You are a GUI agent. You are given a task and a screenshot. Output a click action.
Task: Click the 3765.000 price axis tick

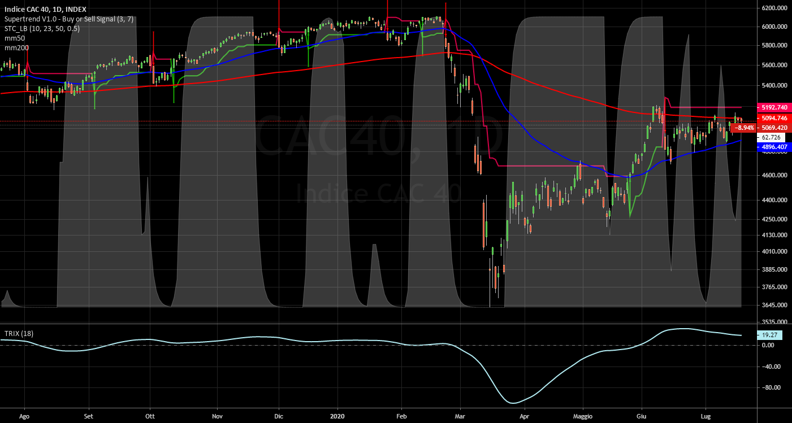tap(775, 287)
